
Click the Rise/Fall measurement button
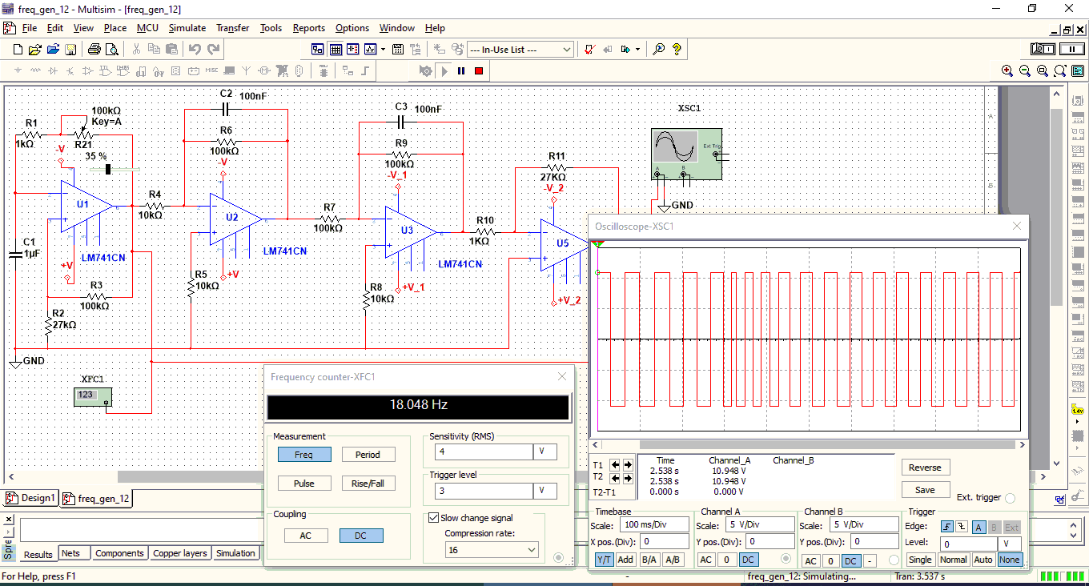click(x=368, y=484)
